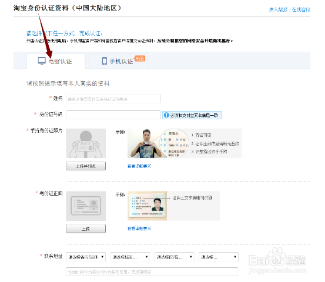Click the 证件上文字清晰可识别 example note
325x282 pixels.
pyautogui.click(x=193, y=198)
